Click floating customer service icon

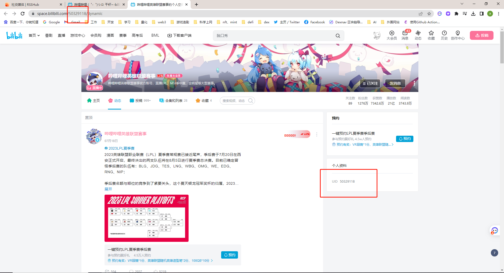tap(495, 231)
